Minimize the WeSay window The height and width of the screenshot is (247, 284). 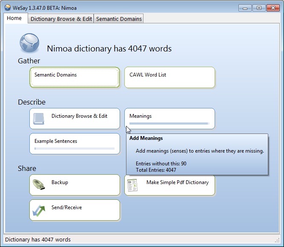[x=245, y=8]
